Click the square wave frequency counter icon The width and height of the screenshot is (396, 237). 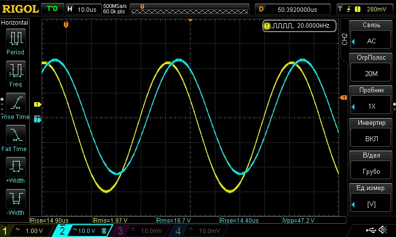(283, 26)
